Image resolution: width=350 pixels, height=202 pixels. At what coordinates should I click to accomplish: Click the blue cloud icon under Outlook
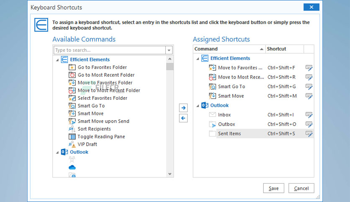[72, 167]
